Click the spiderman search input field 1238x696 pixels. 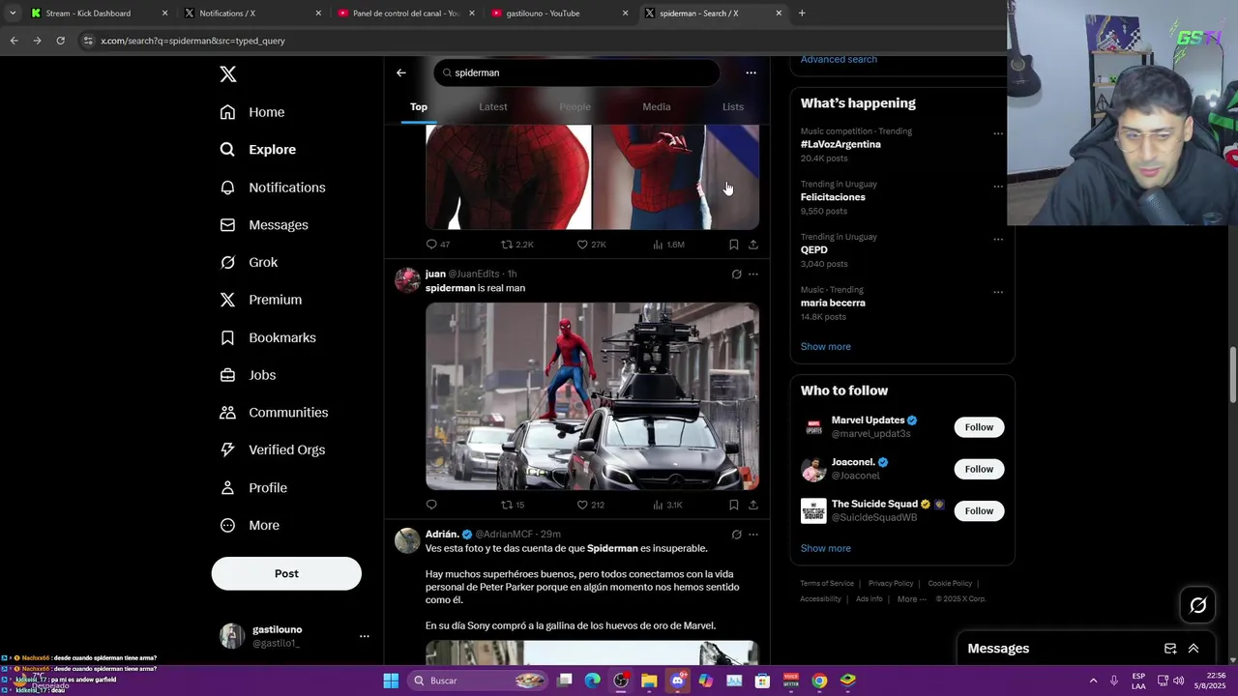[576, 72]
